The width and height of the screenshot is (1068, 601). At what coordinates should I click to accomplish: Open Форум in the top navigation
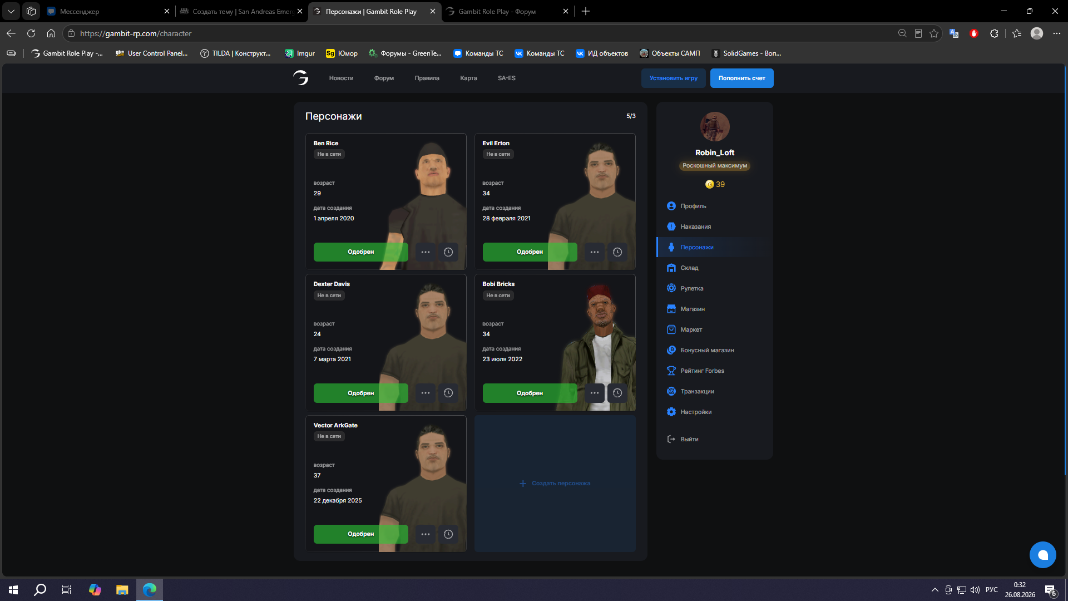(x=384, y=78)
